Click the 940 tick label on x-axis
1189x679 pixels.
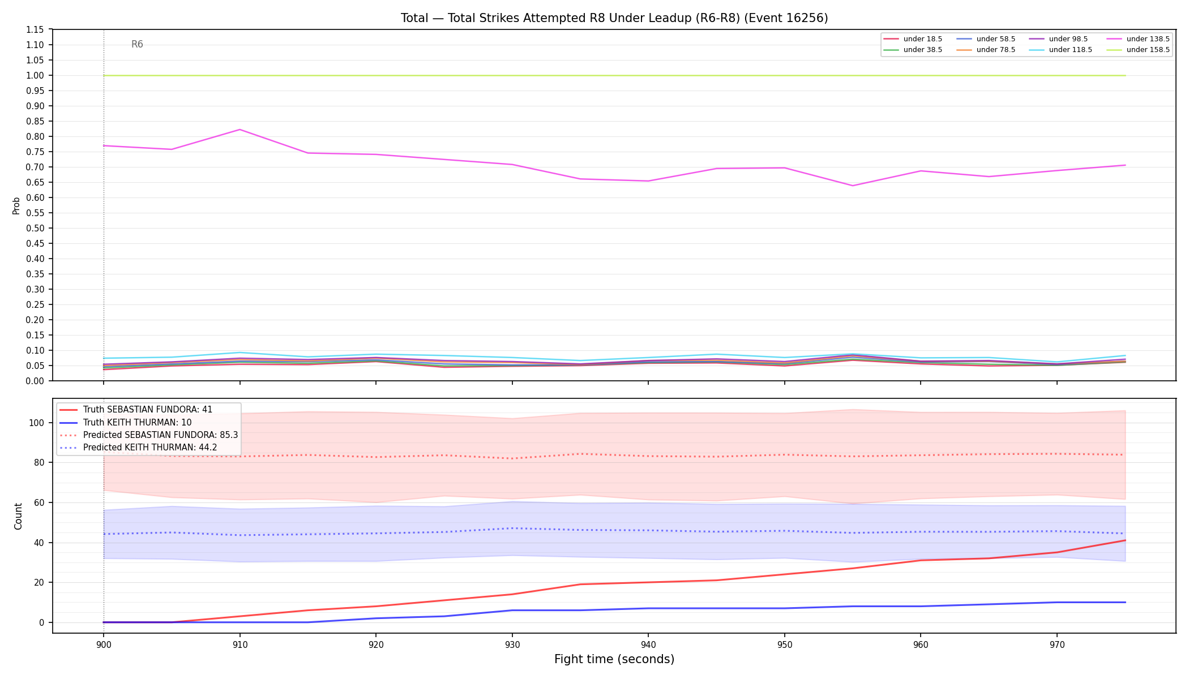click(x=648, y=644)
